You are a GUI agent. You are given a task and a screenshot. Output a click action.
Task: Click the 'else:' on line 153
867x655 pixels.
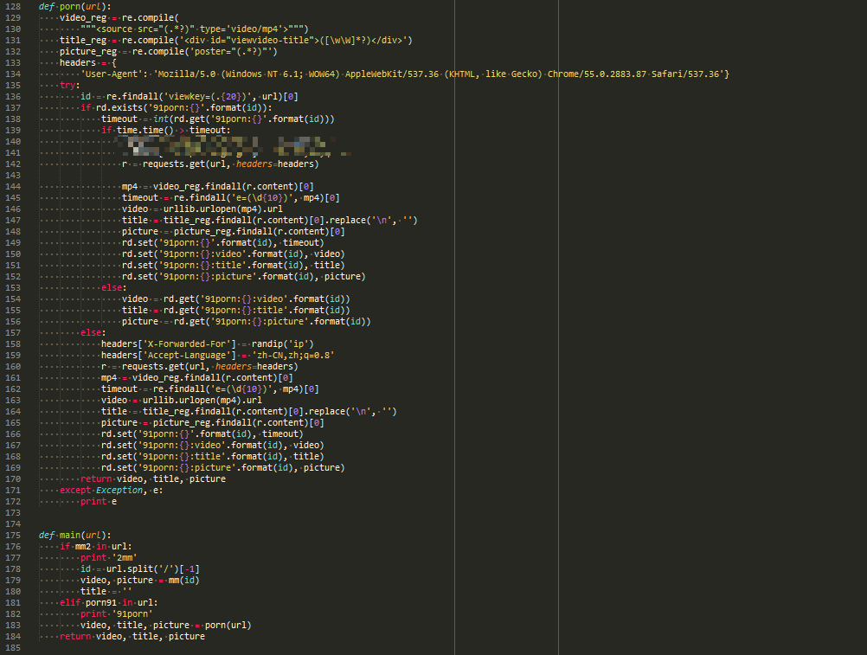(x=114, y=288)
